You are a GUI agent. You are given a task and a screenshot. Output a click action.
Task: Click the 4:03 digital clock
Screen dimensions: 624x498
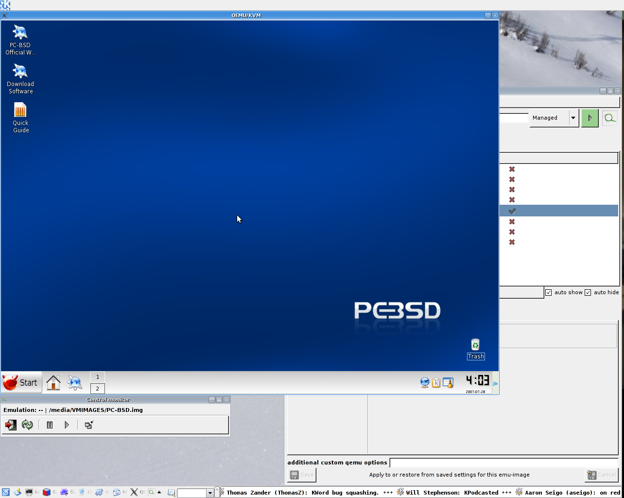coord(477,380)
